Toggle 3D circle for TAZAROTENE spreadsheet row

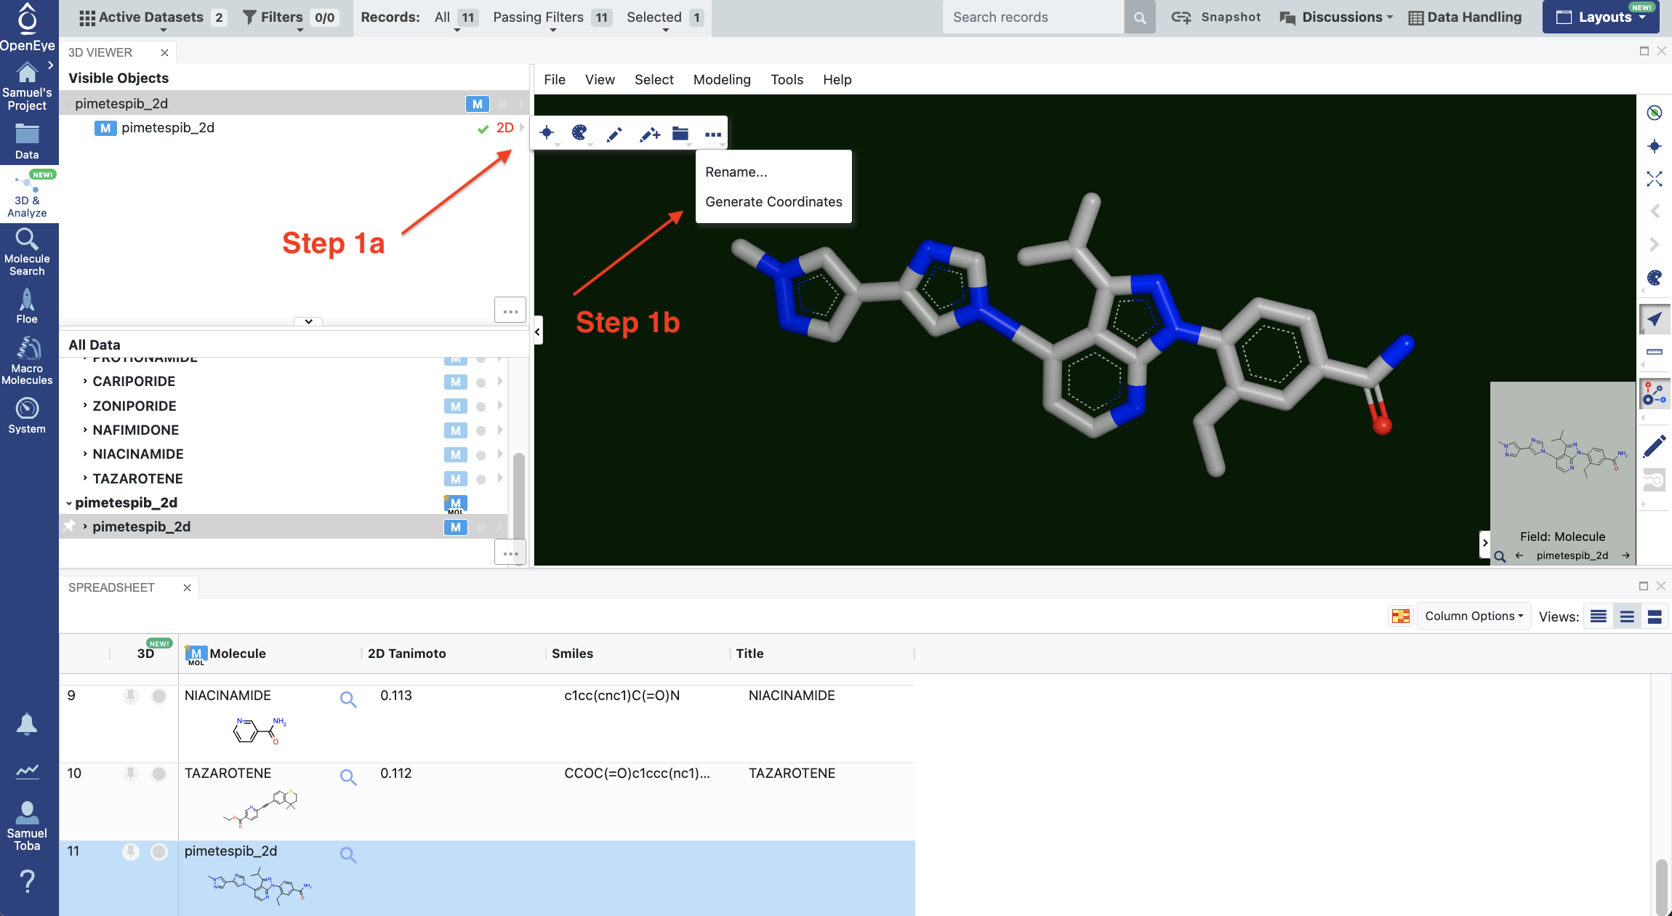pyautogui.click(x=158, y=774)
